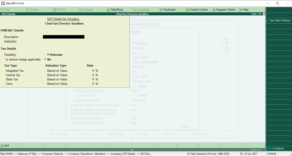Minimize the Tally.ERP 9 window
The image size is (292, 156).
click(268, 3)
